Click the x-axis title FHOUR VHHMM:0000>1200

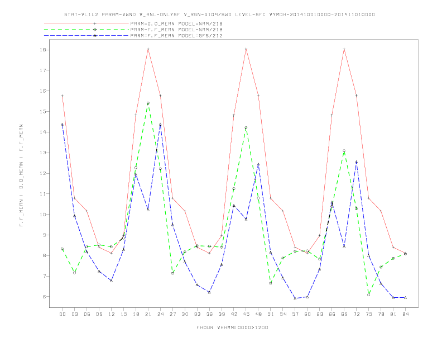[232, 327]
